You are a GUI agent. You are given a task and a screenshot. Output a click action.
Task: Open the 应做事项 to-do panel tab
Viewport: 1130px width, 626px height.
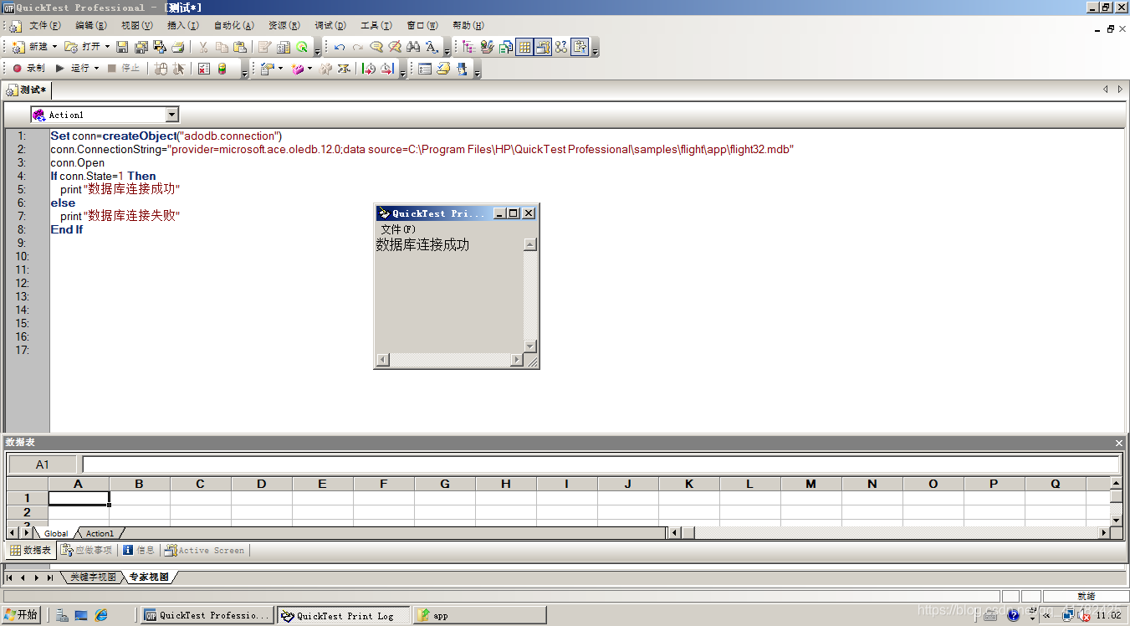(87, 550)
